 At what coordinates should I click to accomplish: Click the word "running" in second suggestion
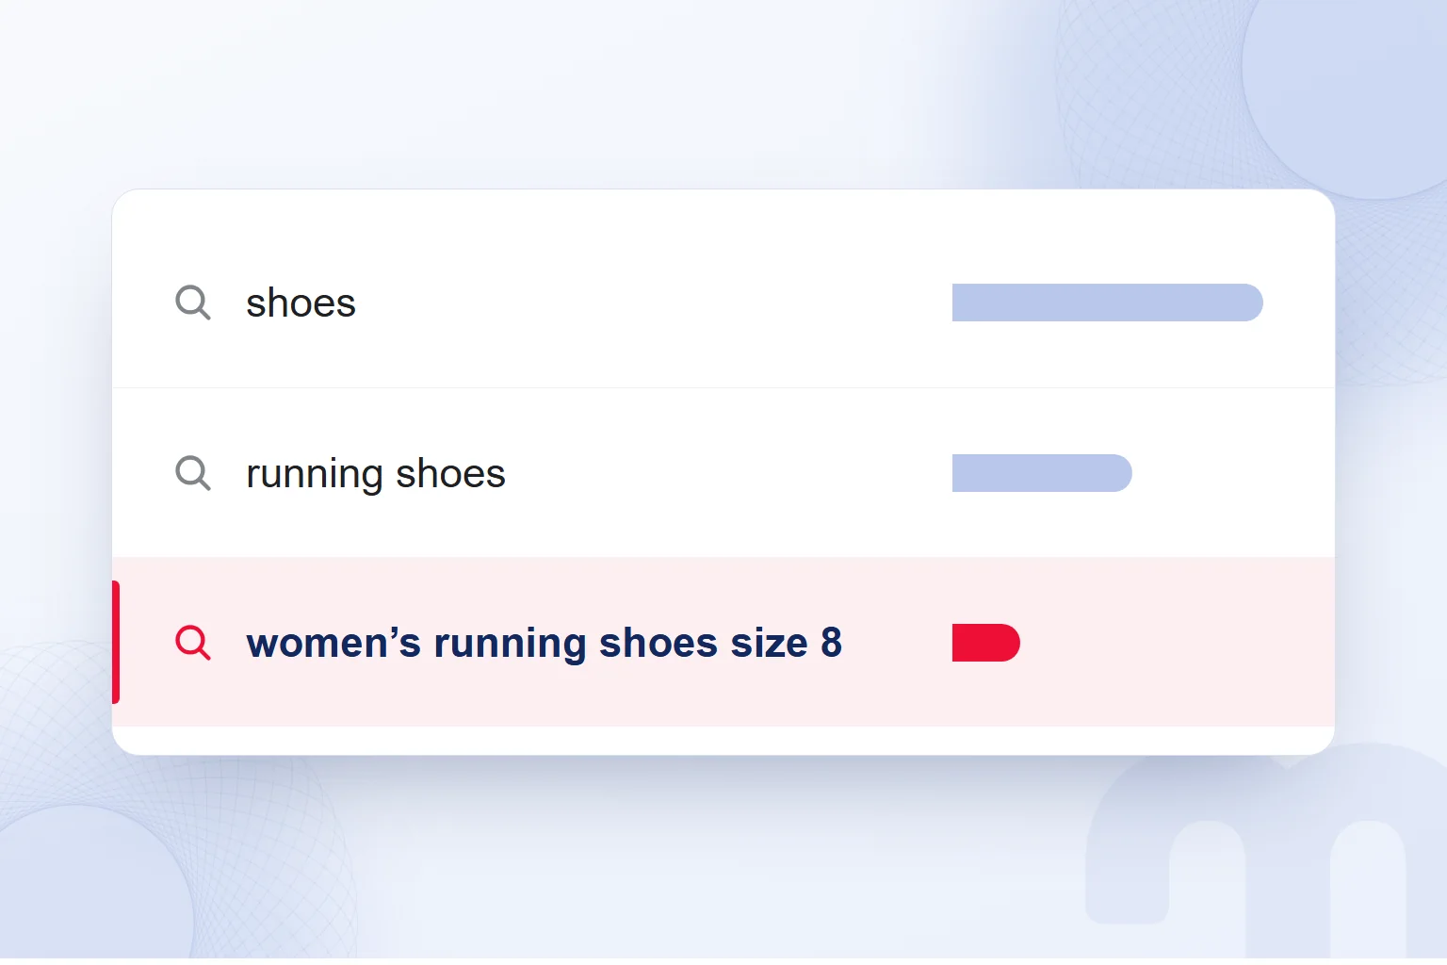[314, 474]
